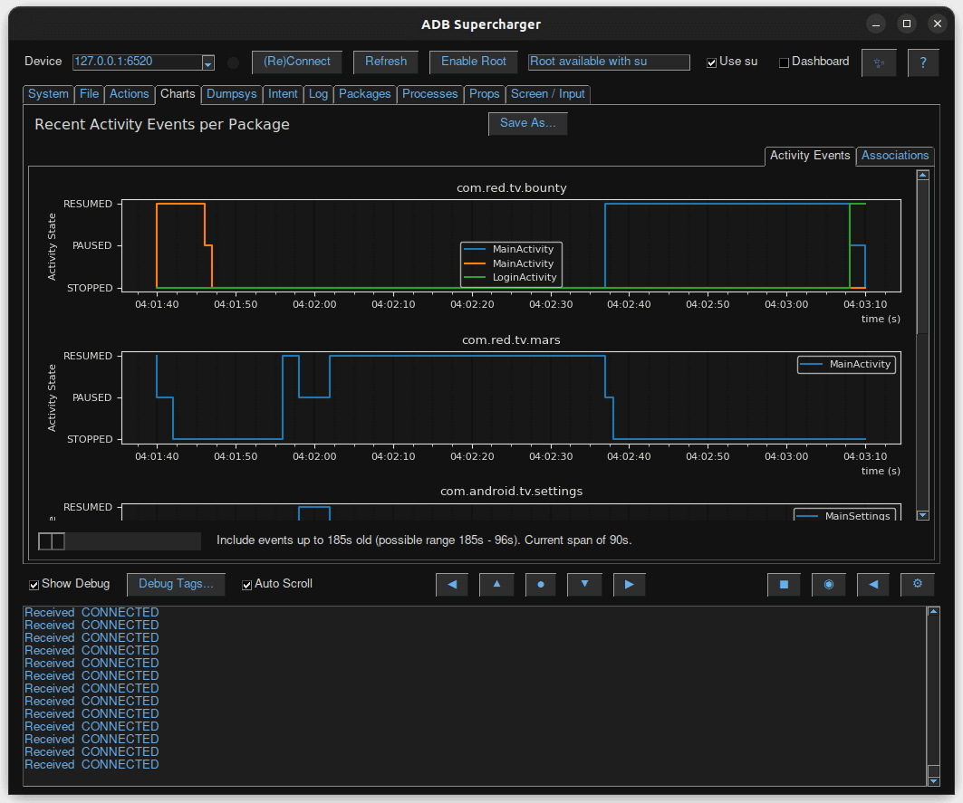963x803 pixels.
Task: Switch to the System tab
Action: 48,94
